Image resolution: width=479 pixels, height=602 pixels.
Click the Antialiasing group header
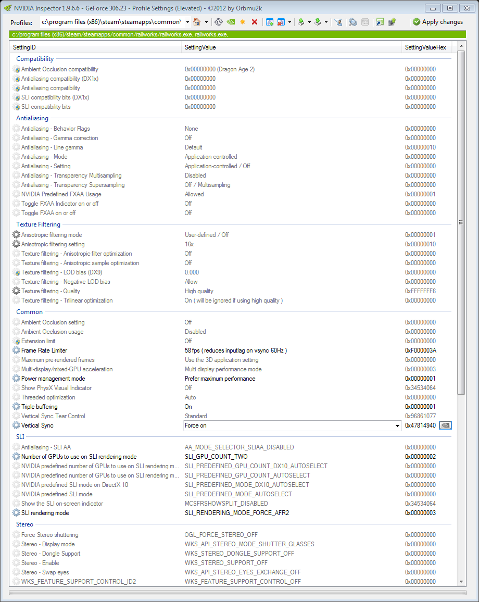coord(32,118)
